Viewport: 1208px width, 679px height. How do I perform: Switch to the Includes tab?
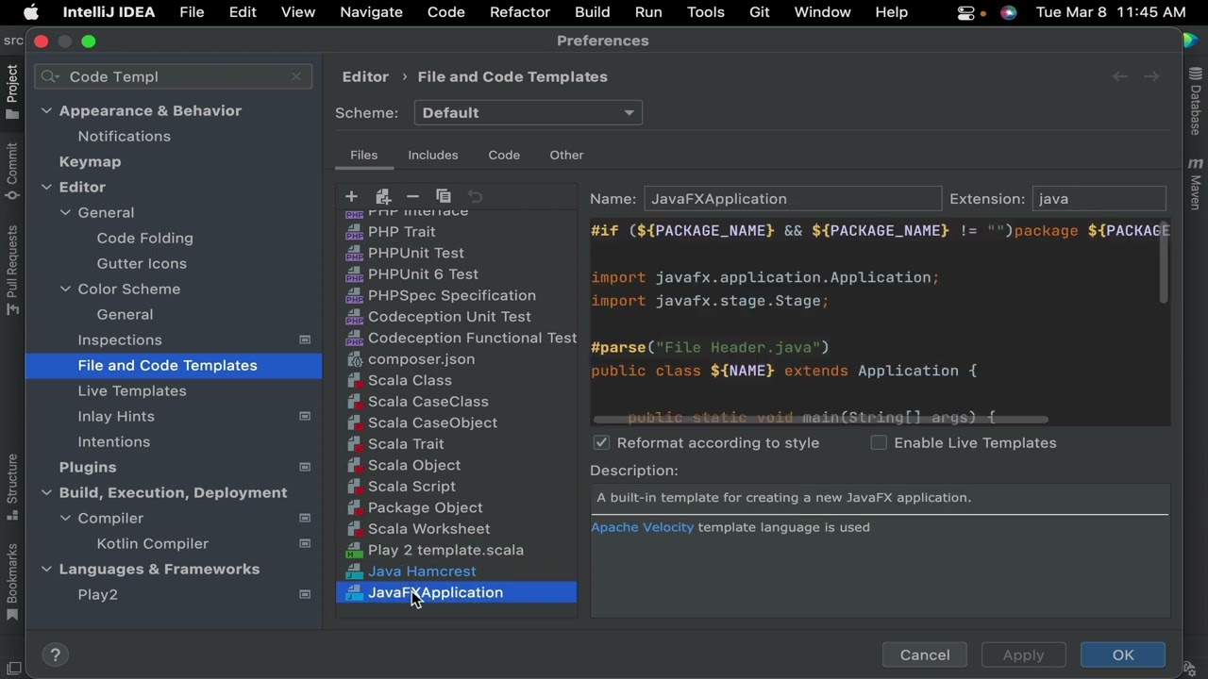(433, 155)
